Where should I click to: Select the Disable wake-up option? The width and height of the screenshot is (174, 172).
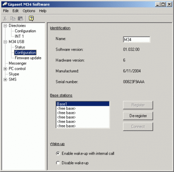[58, 163]
